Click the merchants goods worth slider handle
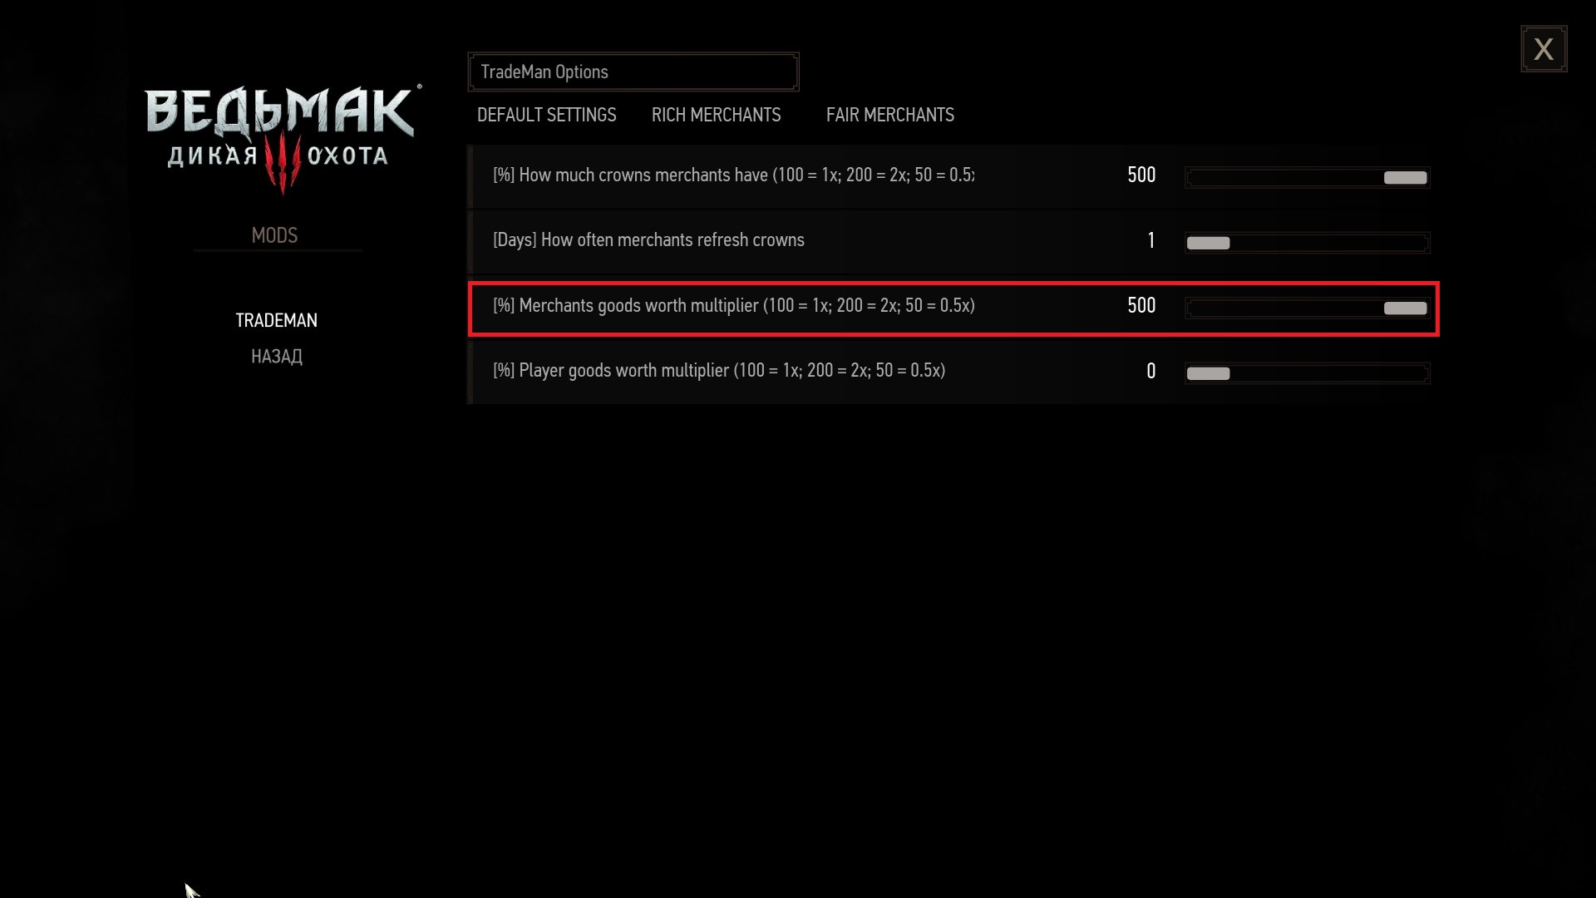The width and height of the screenshot is (1596, 898). point(1405,308)
